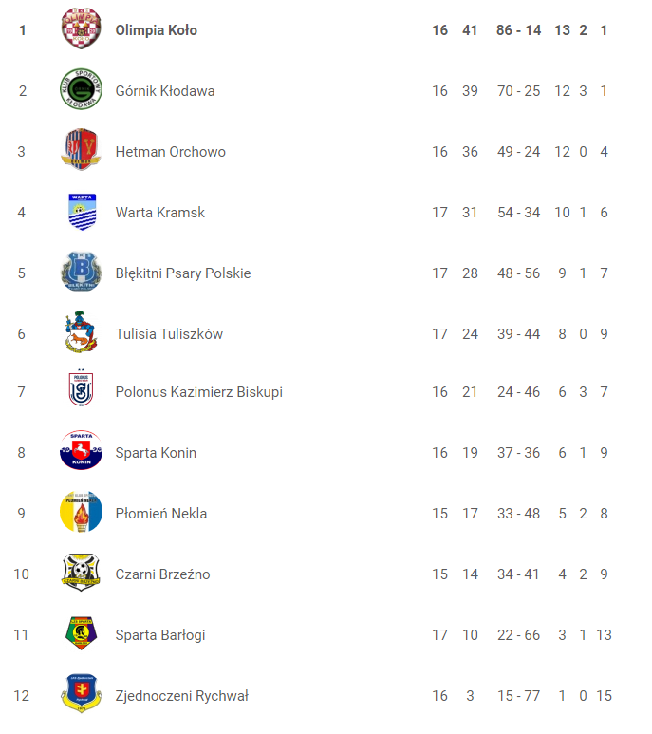Click the Polonus Kazimierz Biskupi emblem
The width and height of the screenshot is (652, 734).
[81, 389]
